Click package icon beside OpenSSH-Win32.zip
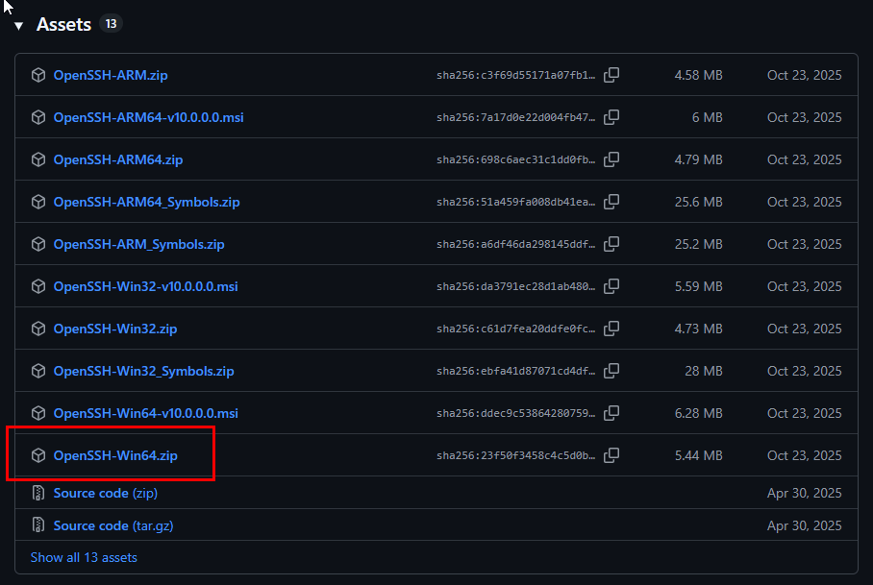This screenshot has height=585, width=873. pyautogui.click(x=38, y=329)
